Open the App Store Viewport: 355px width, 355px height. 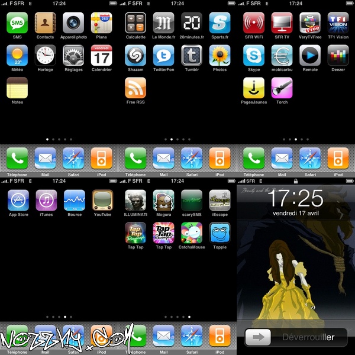point(18,201)
